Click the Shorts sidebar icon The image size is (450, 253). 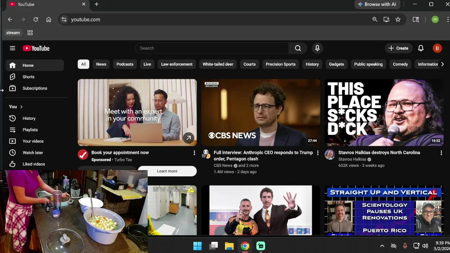click(x=12, y=77)
